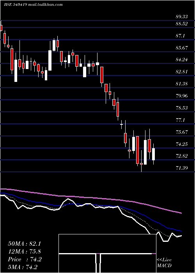Click the 79.96 price level label
The width and height of the screenshot is (195, 273).
click(x=182, y=96)
